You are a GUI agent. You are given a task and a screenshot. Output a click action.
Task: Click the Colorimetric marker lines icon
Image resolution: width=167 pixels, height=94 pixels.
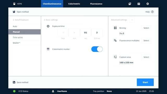tap(48, 49)
